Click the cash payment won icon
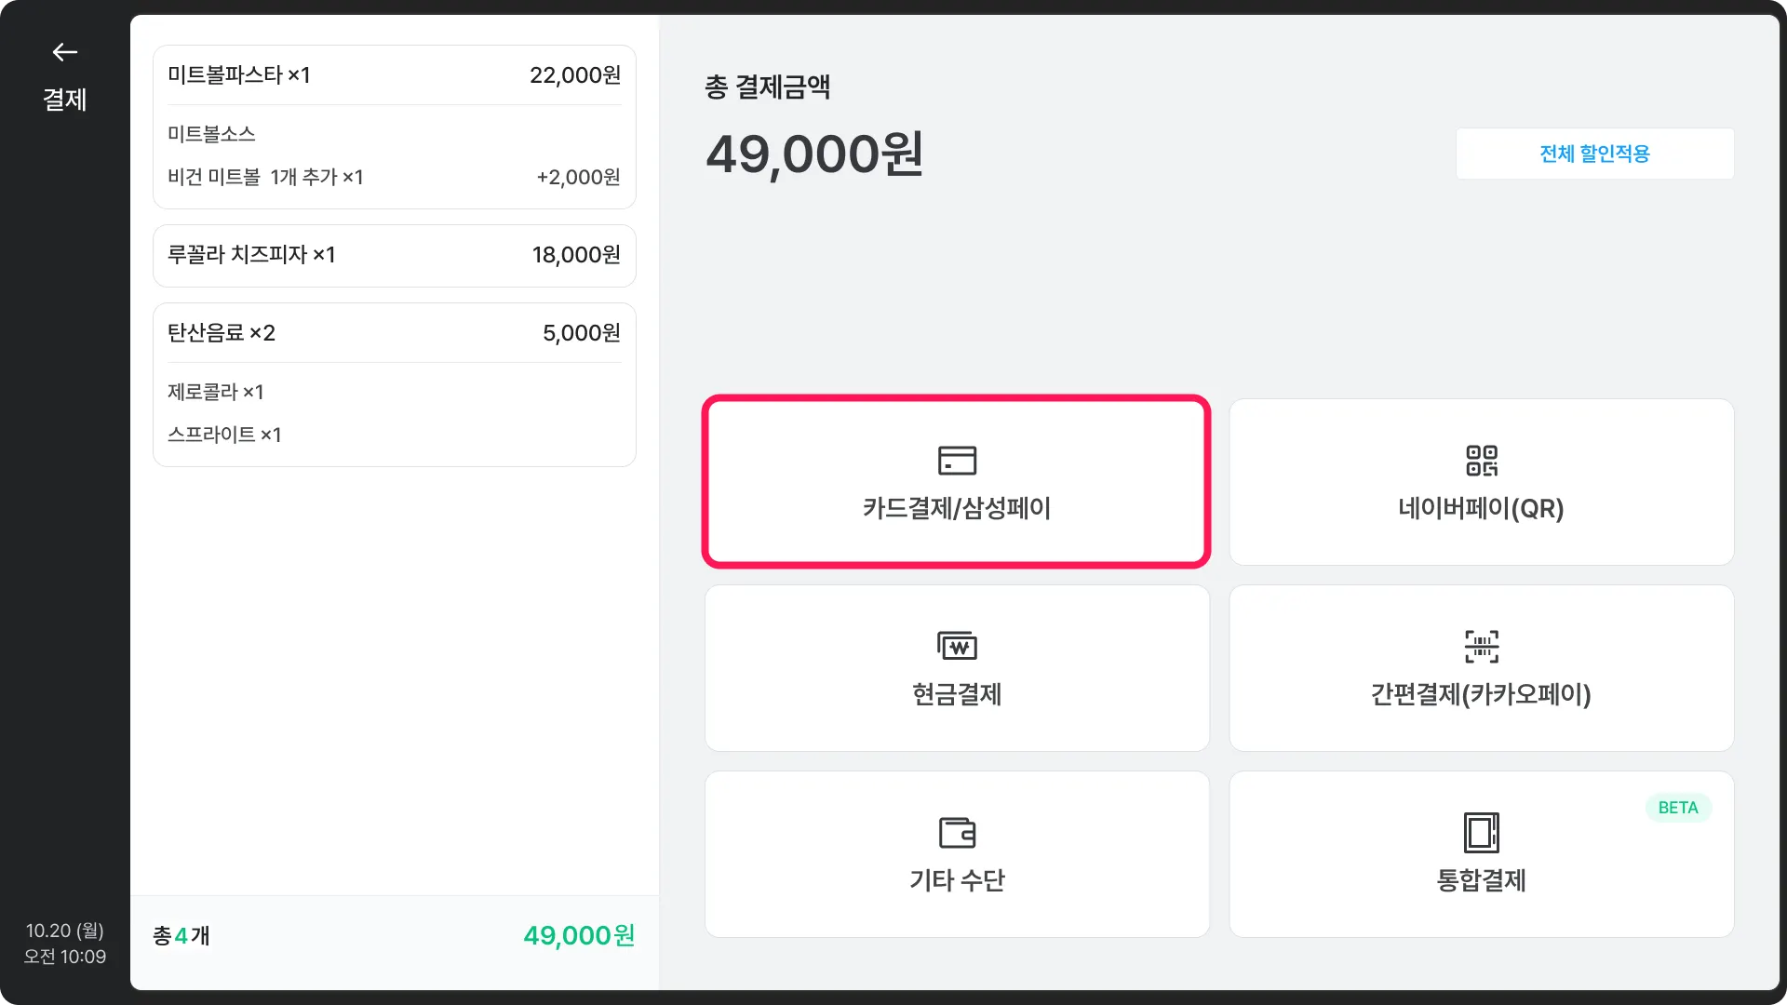Screen dimensions: 1787x1005 tap(957, 645)
